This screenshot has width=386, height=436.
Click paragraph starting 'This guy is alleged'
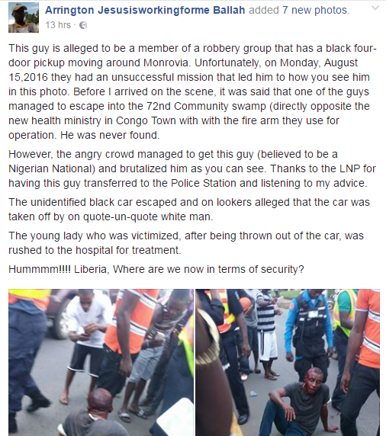(192, 91)
